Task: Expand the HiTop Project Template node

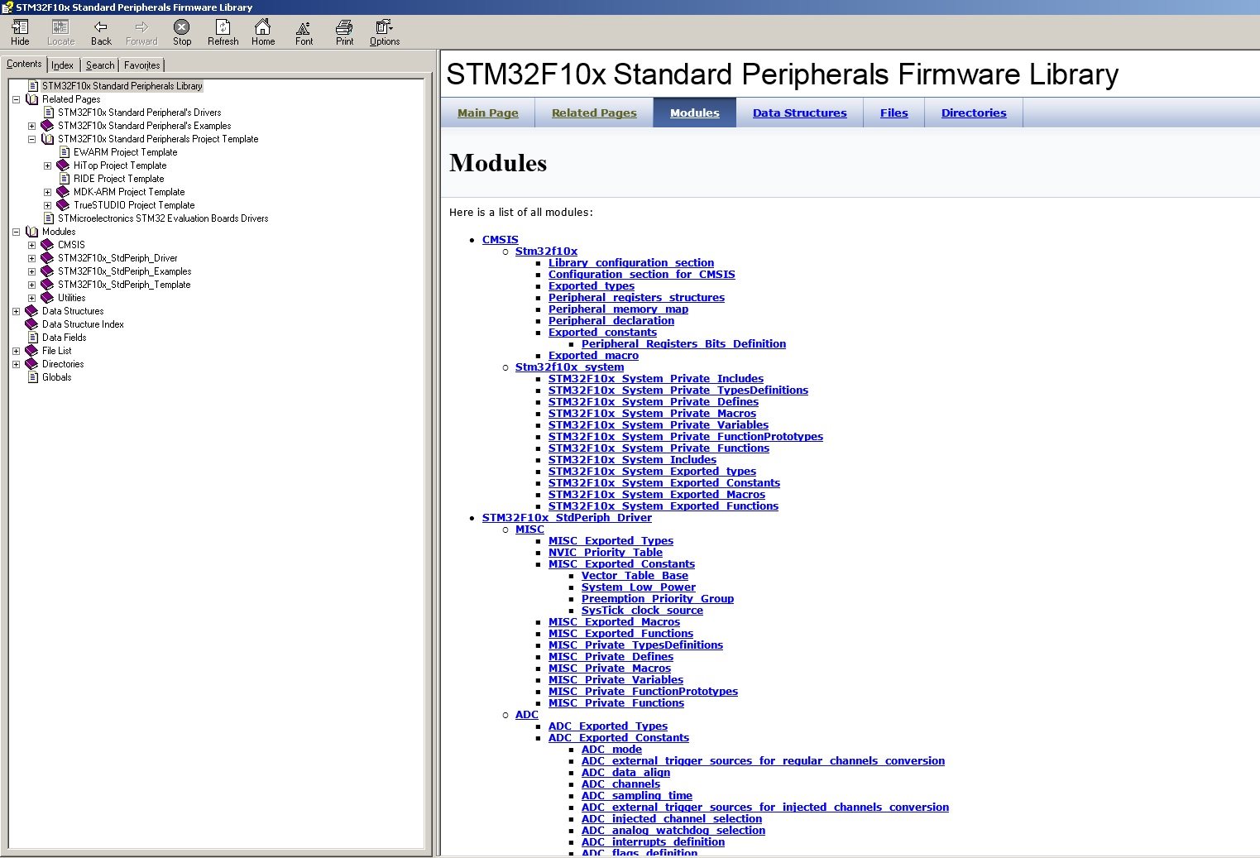Action: [x=47, y=165]
